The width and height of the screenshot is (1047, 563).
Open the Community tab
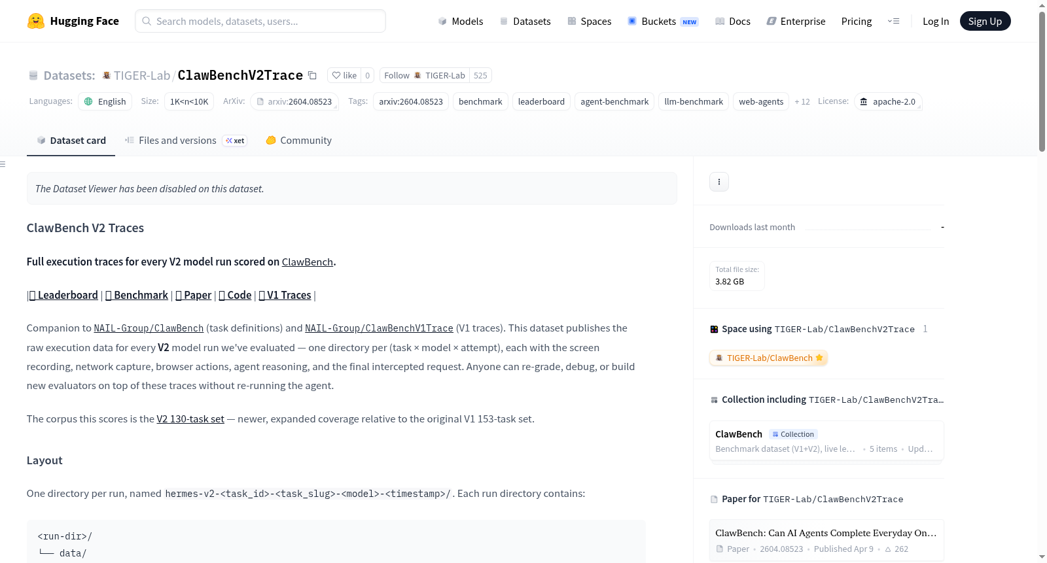point(298,140)
